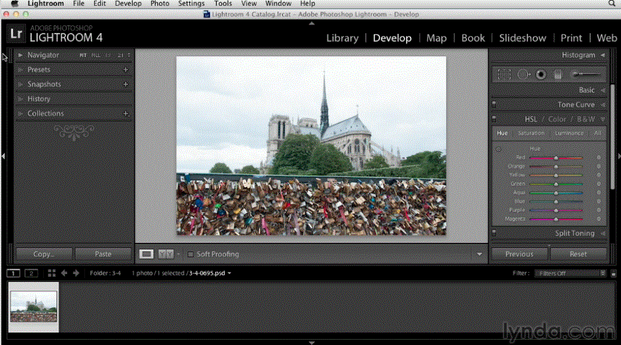The width and height of the screenshot is (621, 345).
Task: Click the Reset button
Action: (578, 254)
